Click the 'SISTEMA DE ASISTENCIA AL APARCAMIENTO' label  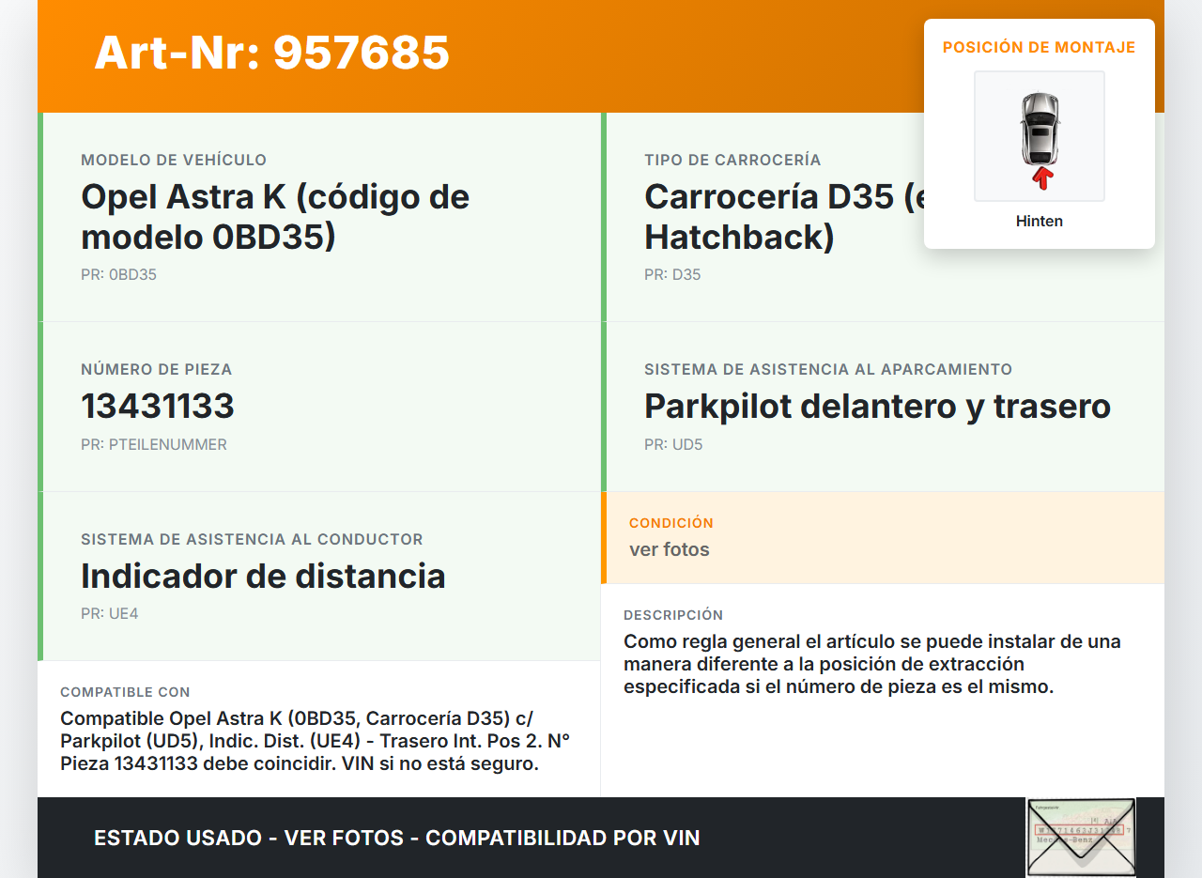(828, 370)
